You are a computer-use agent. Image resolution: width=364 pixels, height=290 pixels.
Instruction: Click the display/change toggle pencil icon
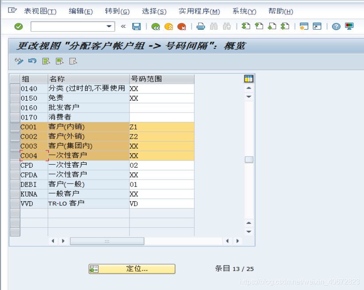click(x=19, y=61)
